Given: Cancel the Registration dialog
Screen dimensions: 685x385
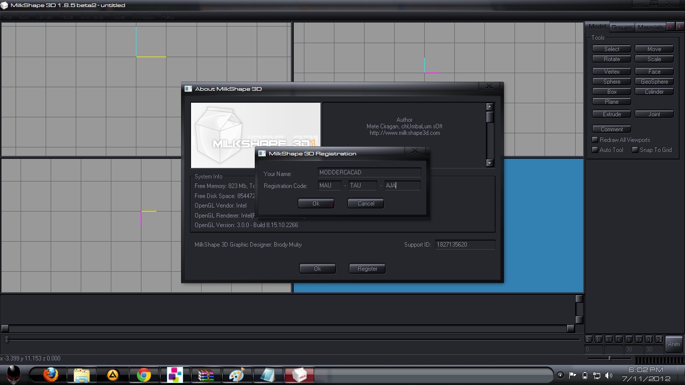Looking at the screenshot, I should point(366,204).
